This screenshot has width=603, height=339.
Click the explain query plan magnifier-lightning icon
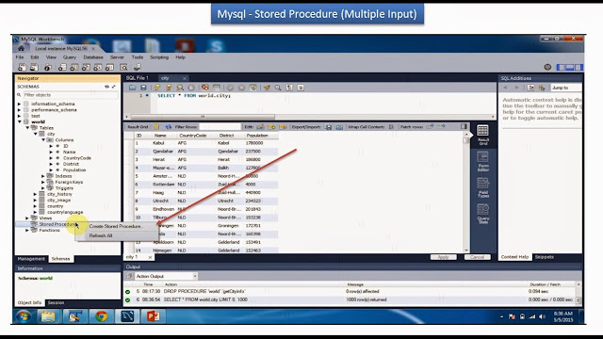point(180,88)
